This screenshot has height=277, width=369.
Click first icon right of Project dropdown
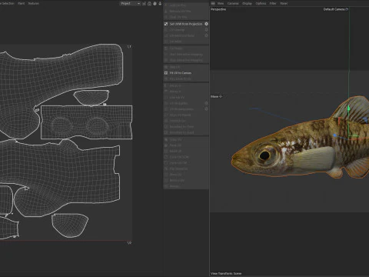(144, 3)
